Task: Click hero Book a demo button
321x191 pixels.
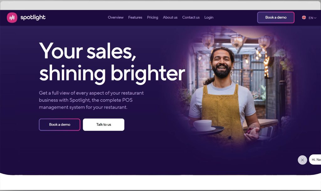Action: (60, 125)
